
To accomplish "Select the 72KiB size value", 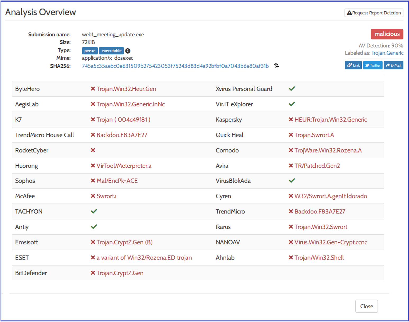I will pos(88,42).
